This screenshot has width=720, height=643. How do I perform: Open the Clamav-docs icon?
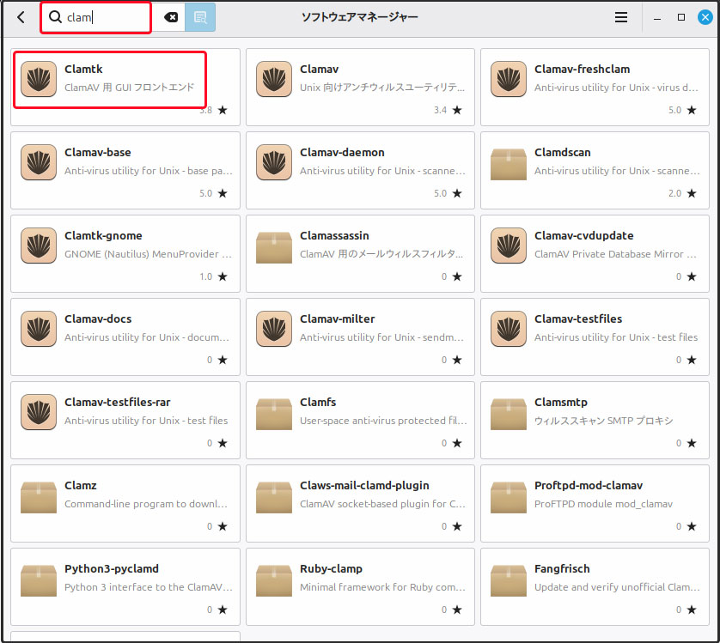coord(39,329)
